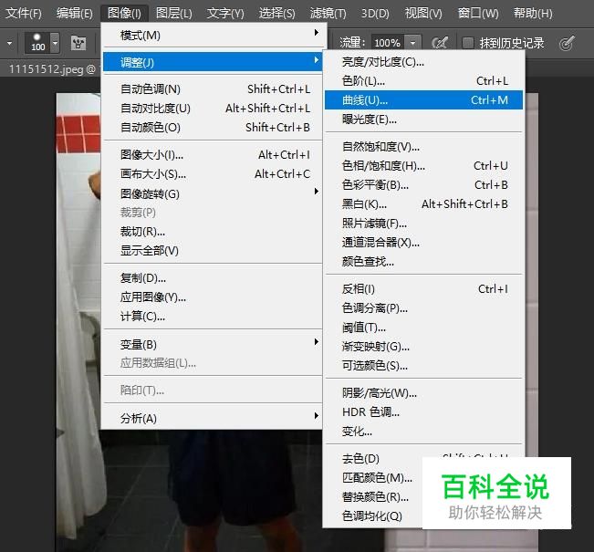
Task: Choose 渐变映射(G)...
Action: pos(423,347)
